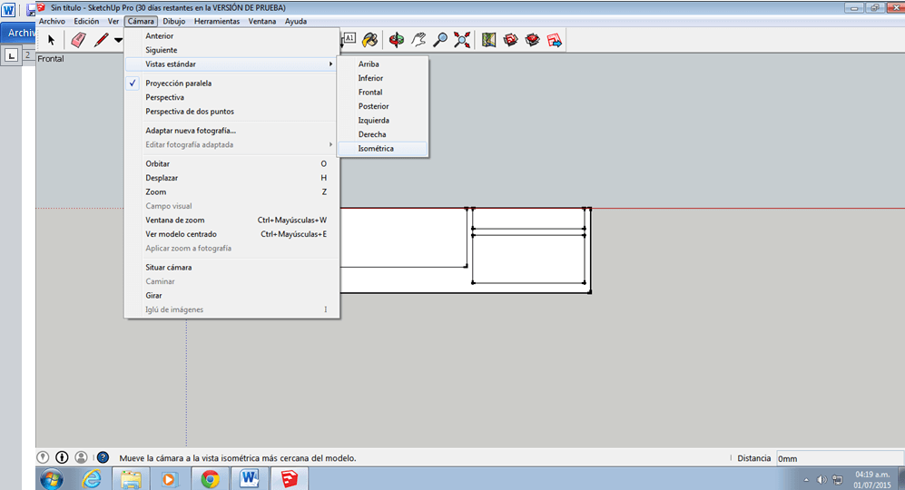Click the credits info status icon
The height and width of the screenshot is (490, 905).
[x=62, y=457]
